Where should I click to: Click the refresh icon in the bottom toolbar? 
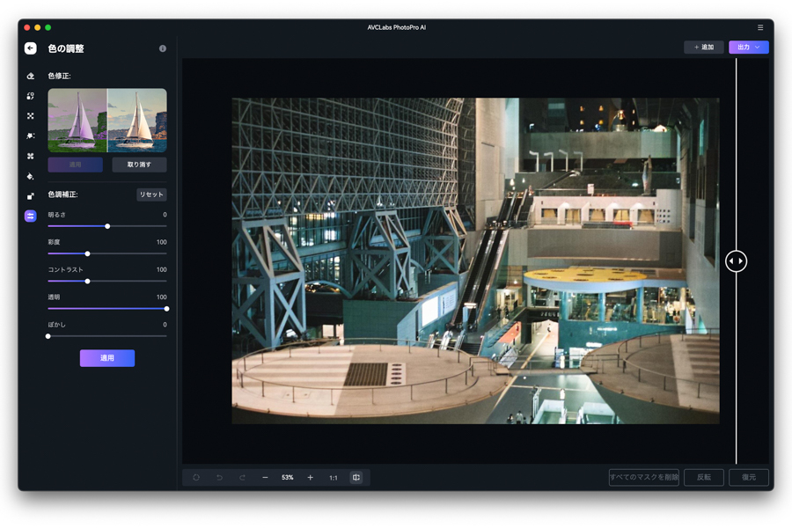point(196,477)
